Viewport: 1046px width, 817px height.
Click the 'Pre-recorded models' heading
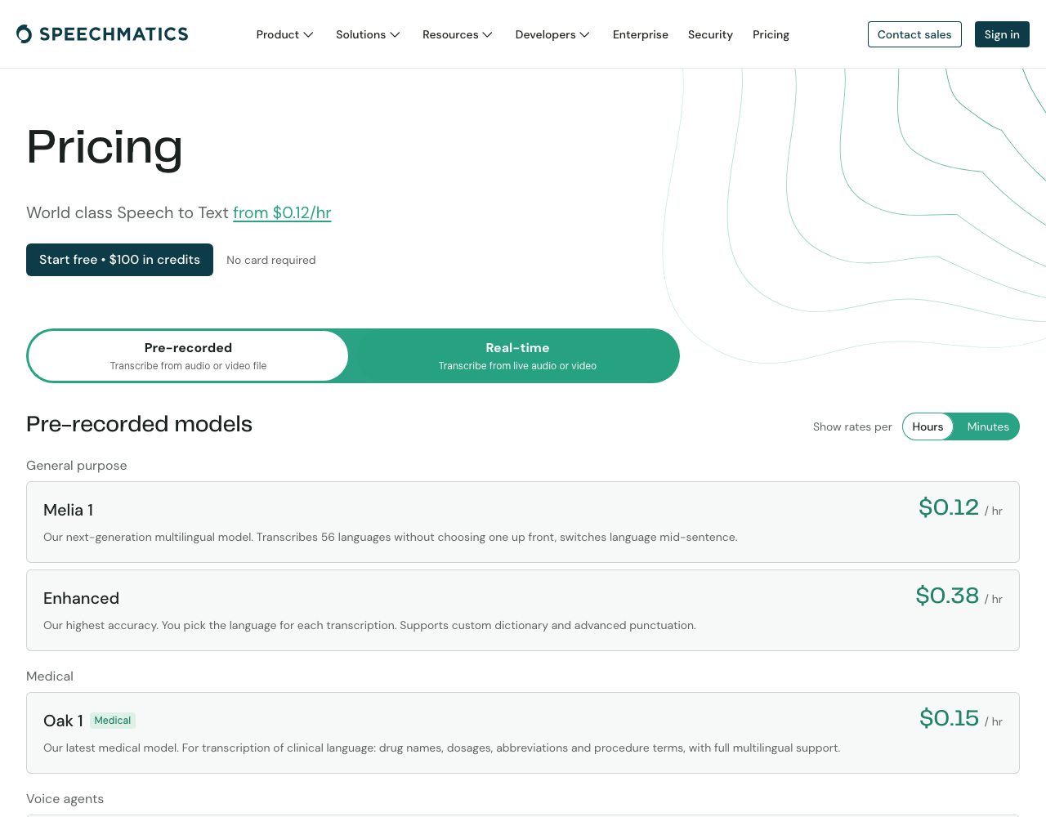point(139,424)
